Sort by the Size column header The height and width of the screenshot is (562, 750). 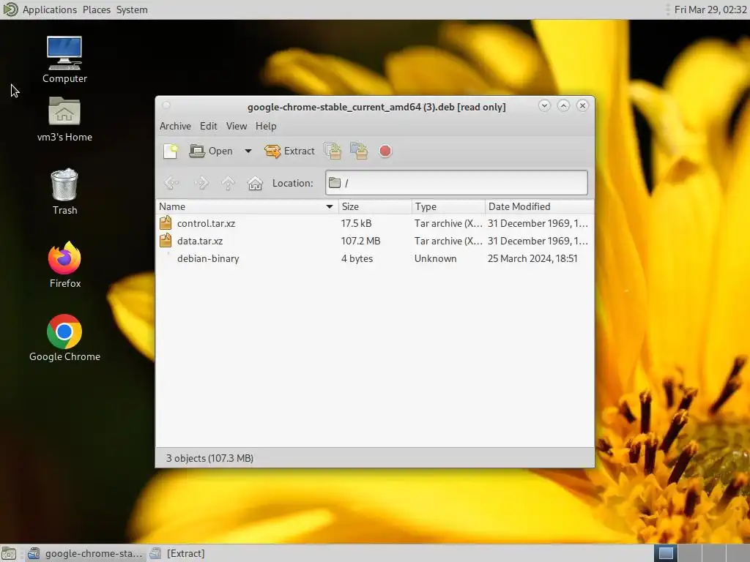tap(375, 206)
